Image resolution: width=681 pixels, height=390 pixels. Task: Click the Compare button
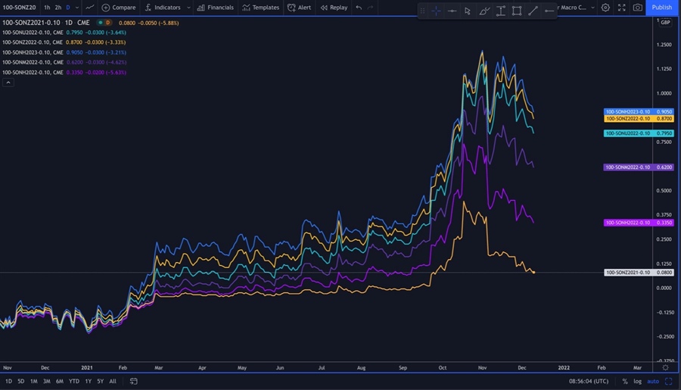click(x=119, y=8)
